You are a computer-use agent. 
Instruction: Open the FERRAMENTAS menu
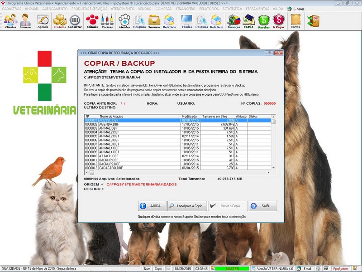point(257,9)
